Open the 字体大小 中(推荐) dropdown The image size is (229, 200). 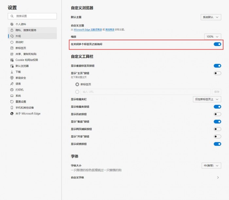point(211,166)
